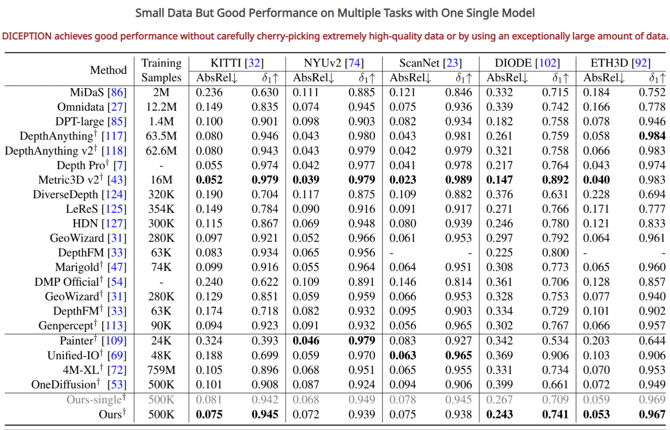Open the DIODE reference [102]
This screenshot has height=430, width=670.
coord(547,63)
